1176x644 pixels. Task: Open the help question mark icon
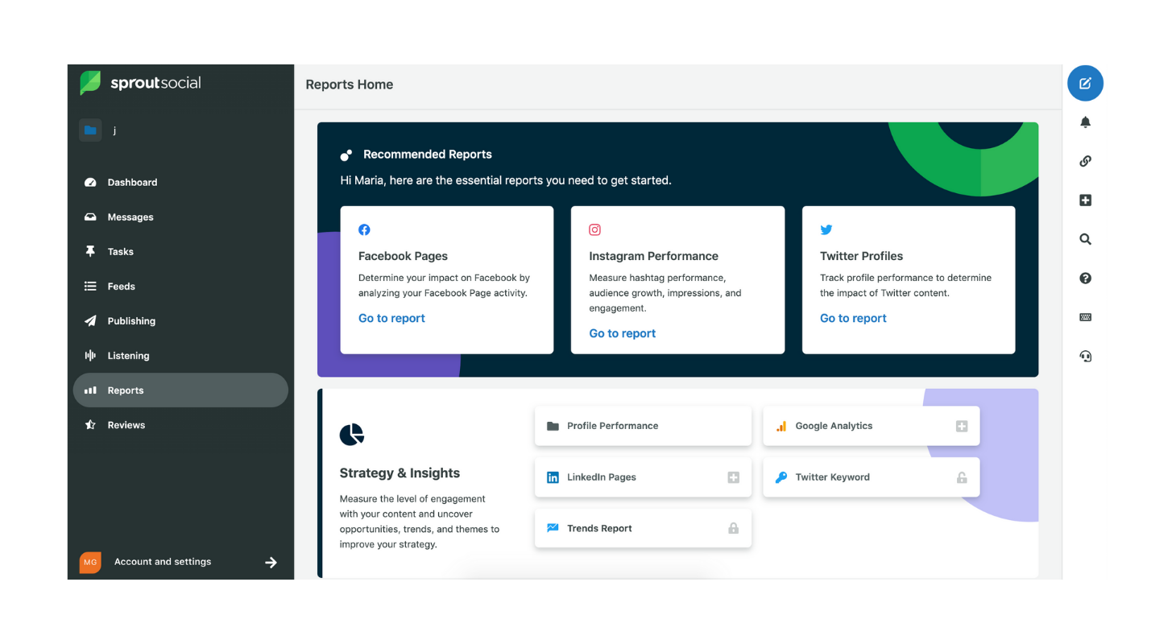point(1085,279)
